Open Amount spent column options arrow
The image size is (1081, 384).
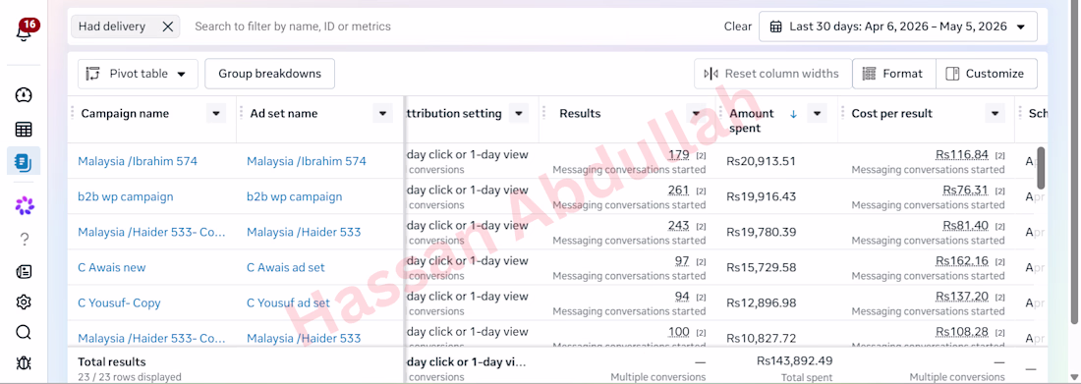click(x=817, y=114)
